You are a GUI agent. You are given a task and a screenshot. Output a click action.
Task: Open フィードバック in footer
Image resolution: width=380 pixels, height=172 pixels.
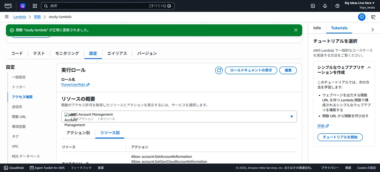click(x=81, y=168)
